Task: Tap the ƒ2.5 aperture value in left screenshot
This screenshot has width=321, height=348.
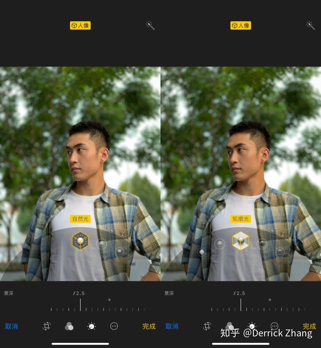Action: (x=78, y=293)
